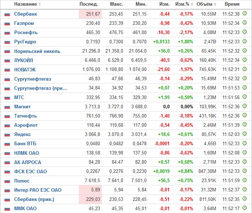Click the clock icon in Норильский никель row
This screenshot has width=252, height=213.
coord(245,50)
